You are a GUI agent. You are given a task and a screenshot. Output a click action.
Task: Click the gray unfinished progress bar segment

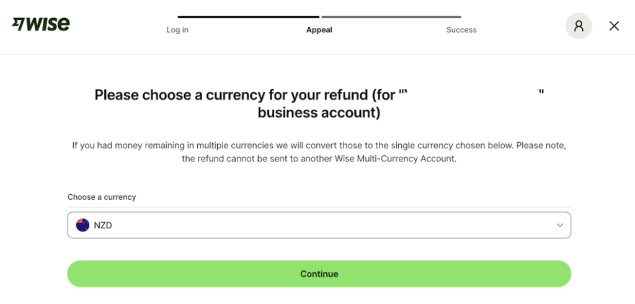click(391, 17)
